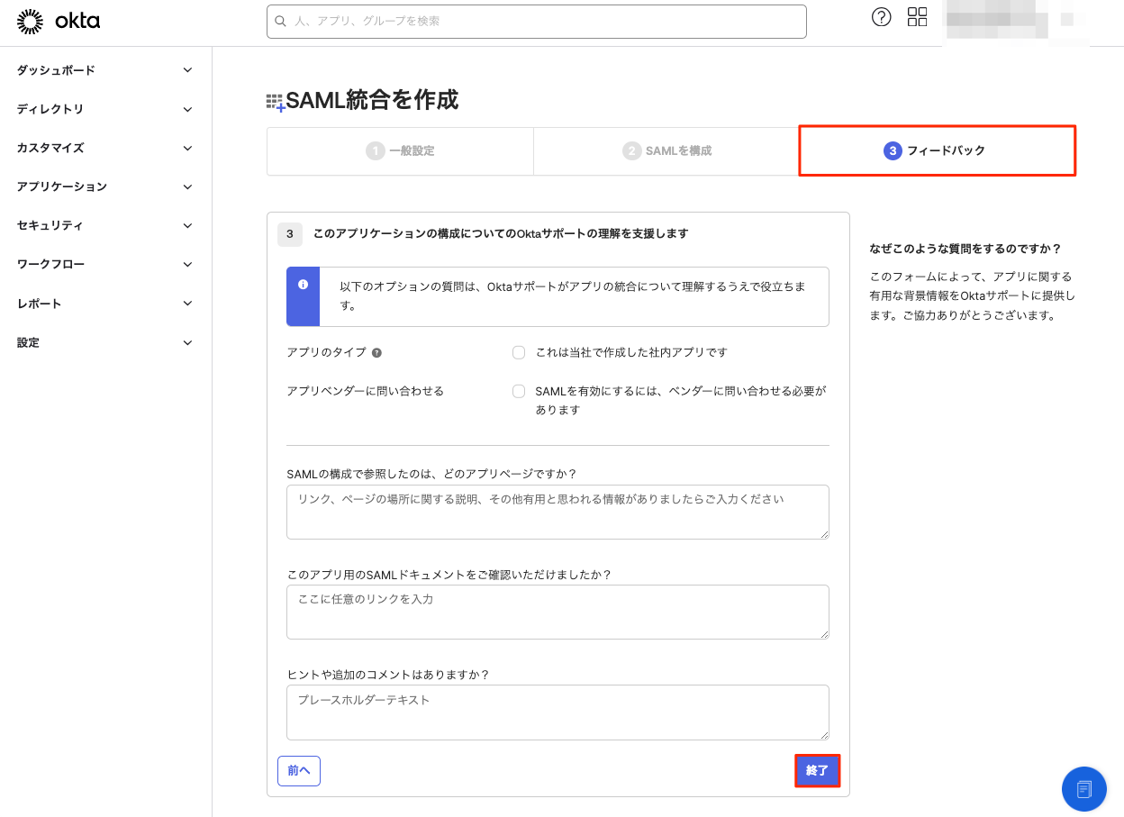Screen dimensions: 1124x817
Task: Click the SAML統合を作成 heading
Action: point(372,100)
